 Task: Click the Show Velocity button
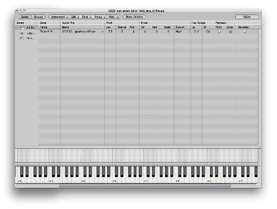point(134,17)
